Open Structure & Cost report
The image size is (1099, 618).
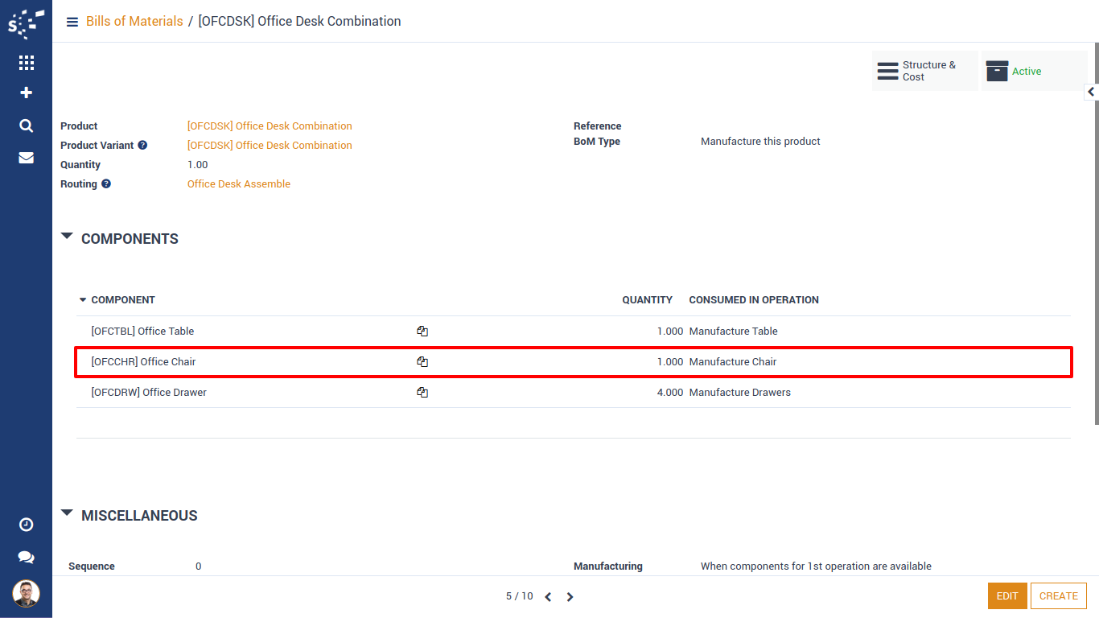coord(924,72)
